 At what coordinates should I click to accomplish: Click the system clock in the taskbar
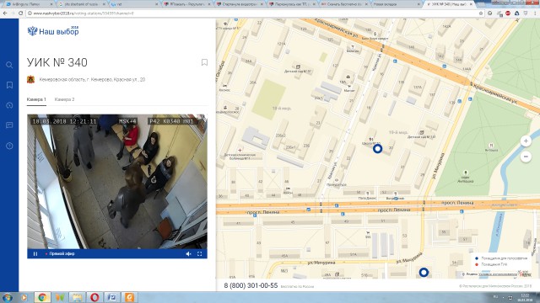(525, 297)
